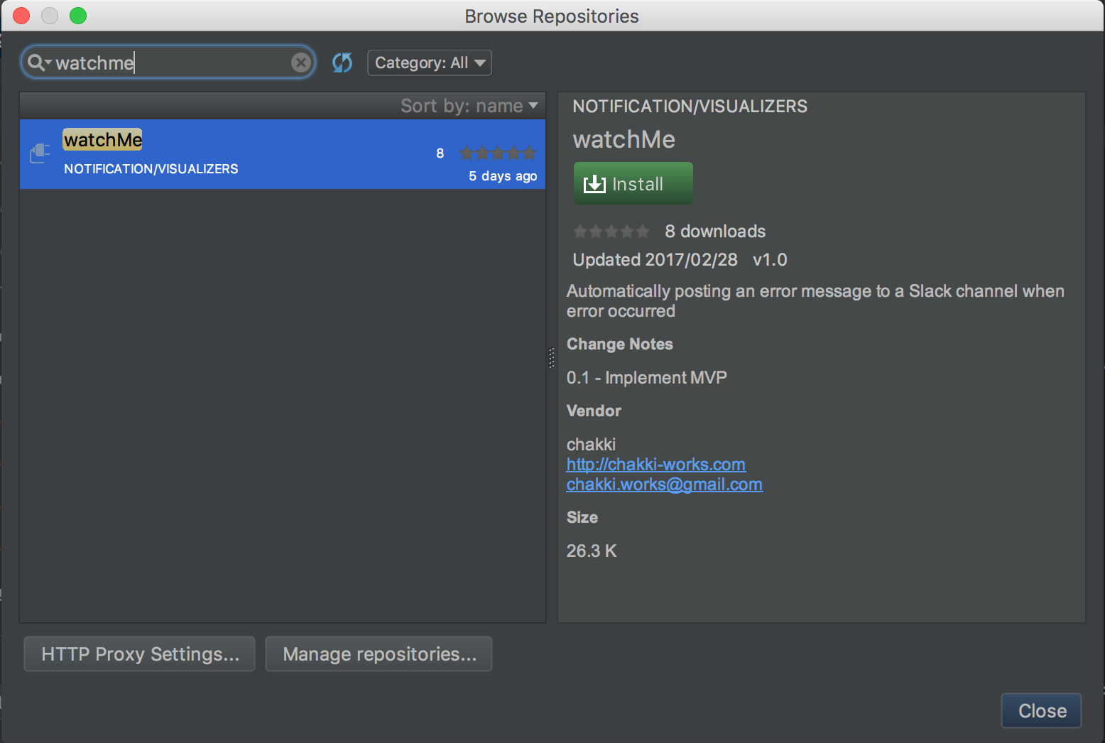Click the red close window button

pyautogui.click(x=21, y=16)
